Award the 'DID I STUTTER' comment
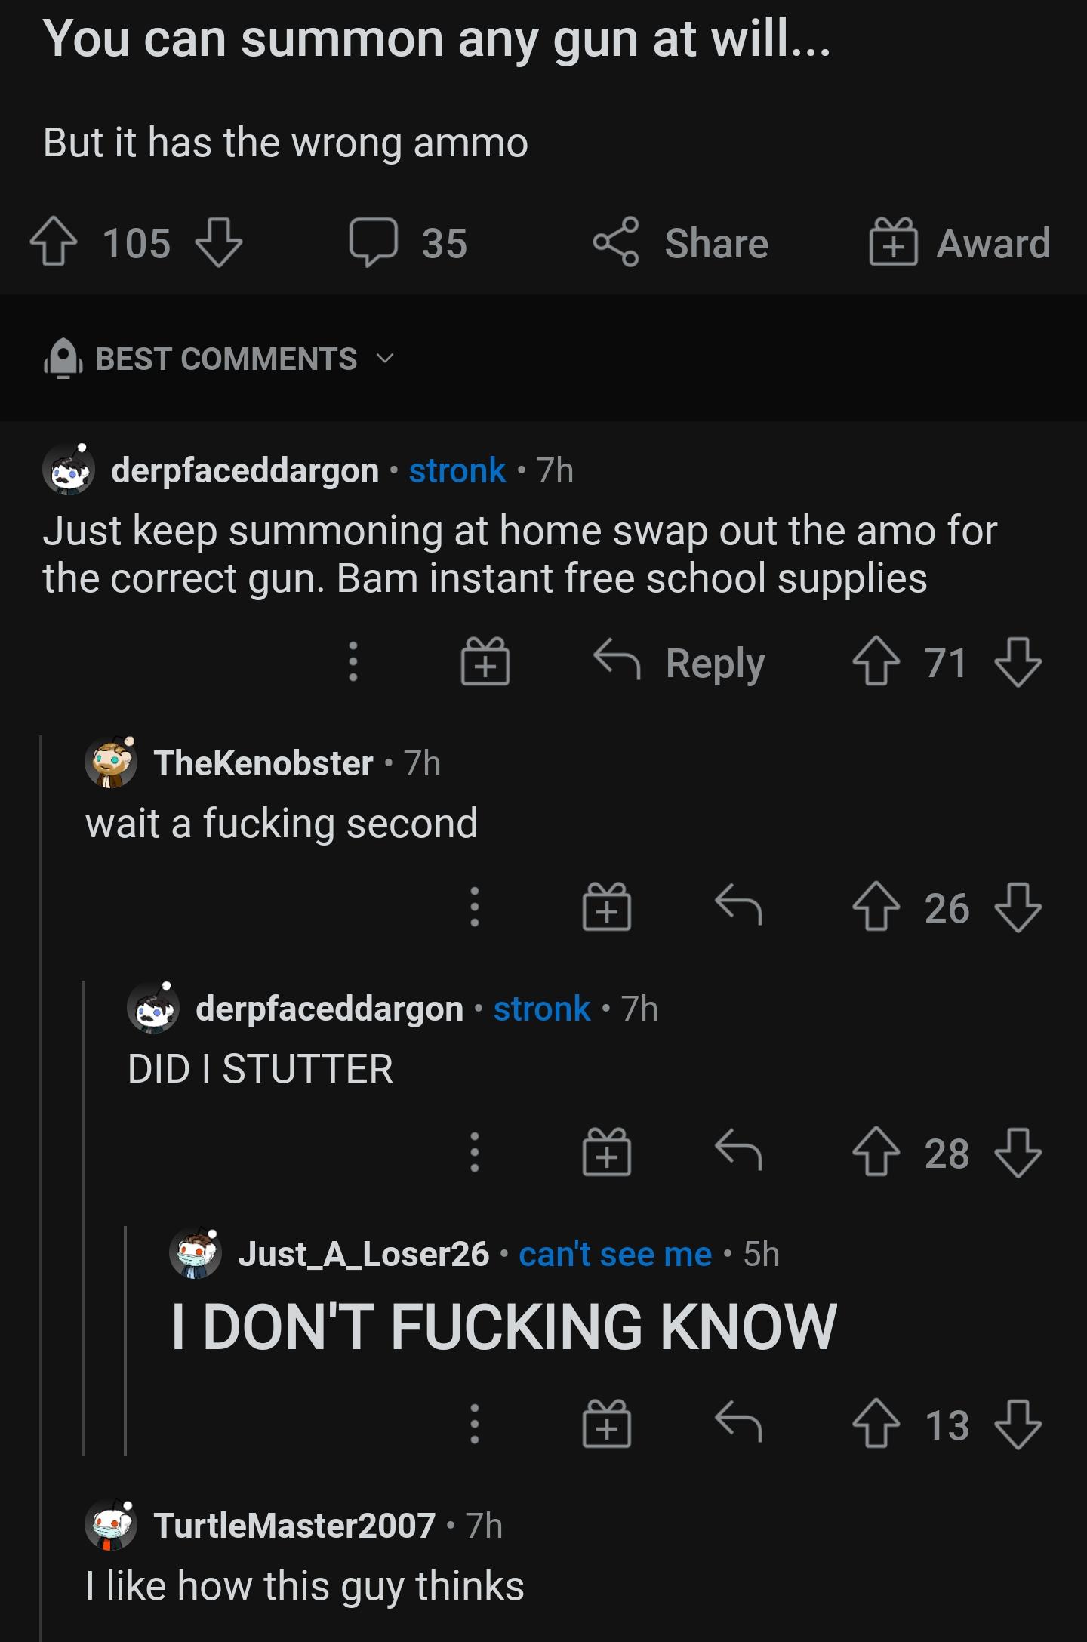The width and height of the screenshot is (1087, 1642). (x=607, y=1152)
